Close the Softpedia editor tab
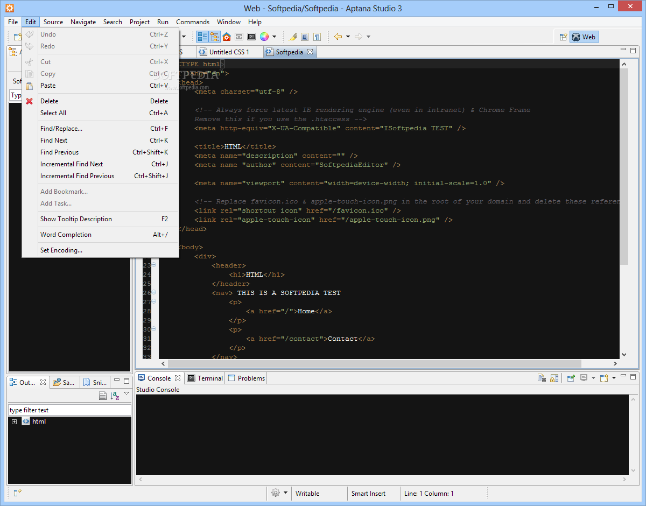 click(x=310, y=52)
